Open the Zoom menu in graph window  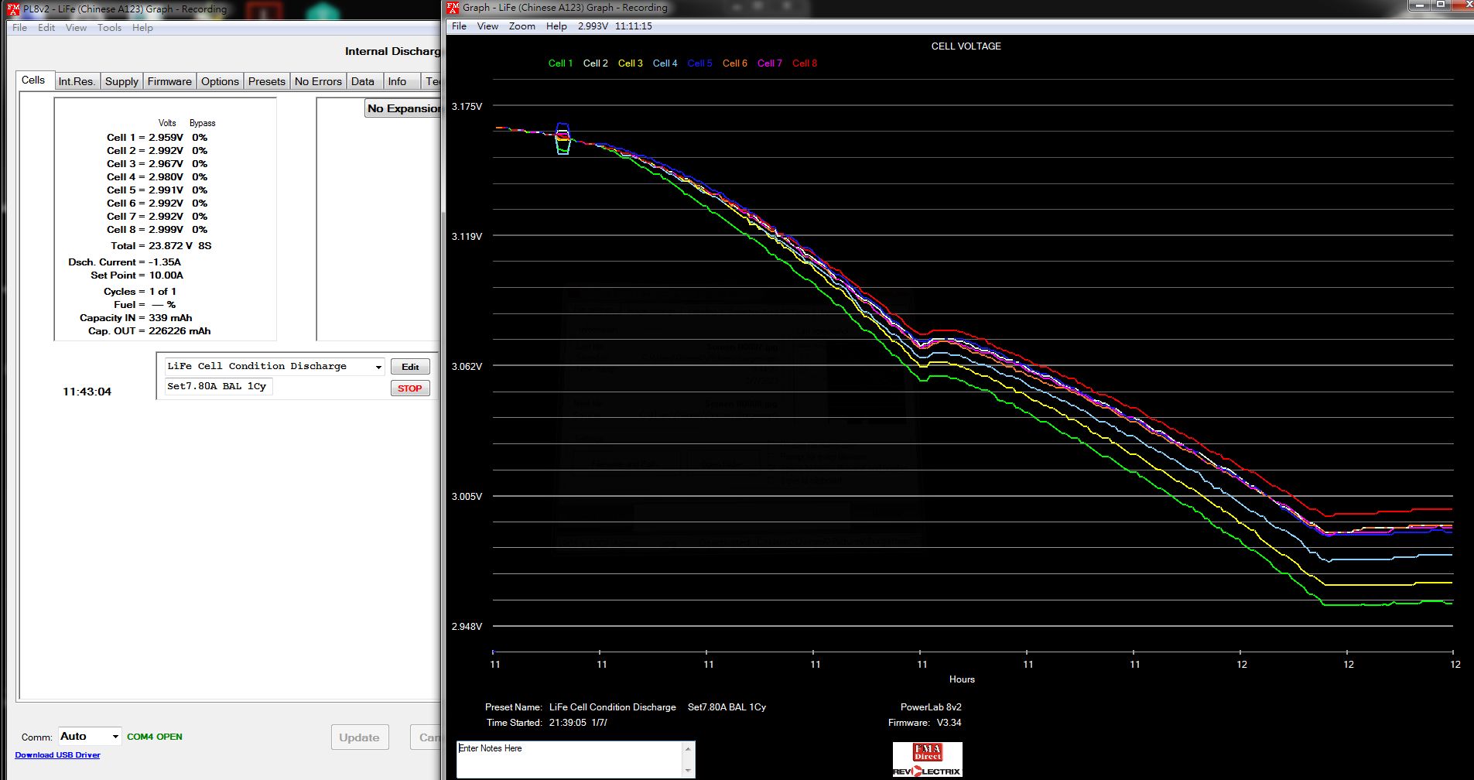coord(522,26)
